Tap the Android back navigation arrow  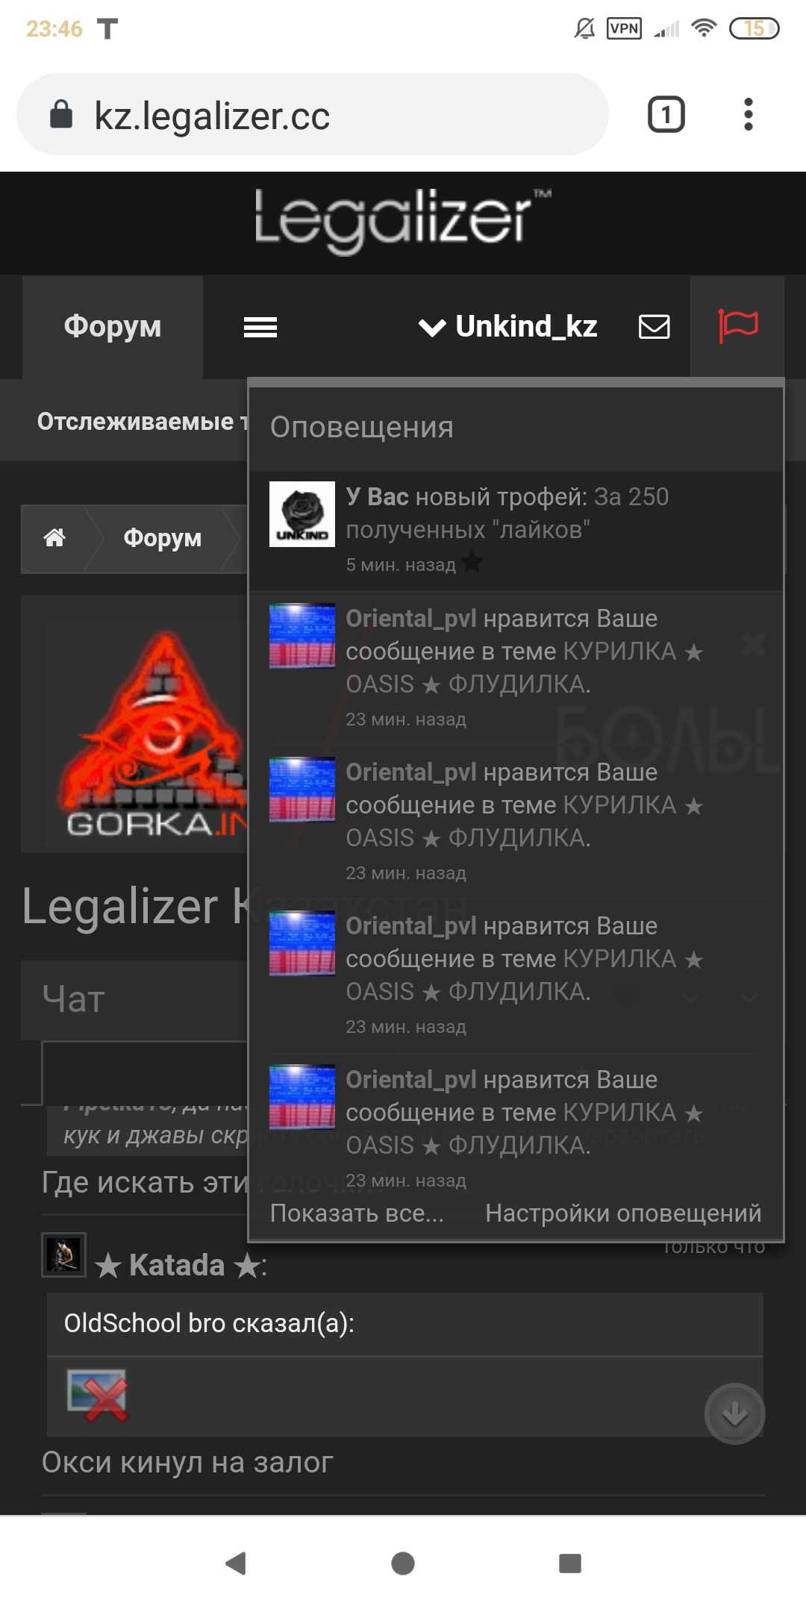pos(236,1563)
